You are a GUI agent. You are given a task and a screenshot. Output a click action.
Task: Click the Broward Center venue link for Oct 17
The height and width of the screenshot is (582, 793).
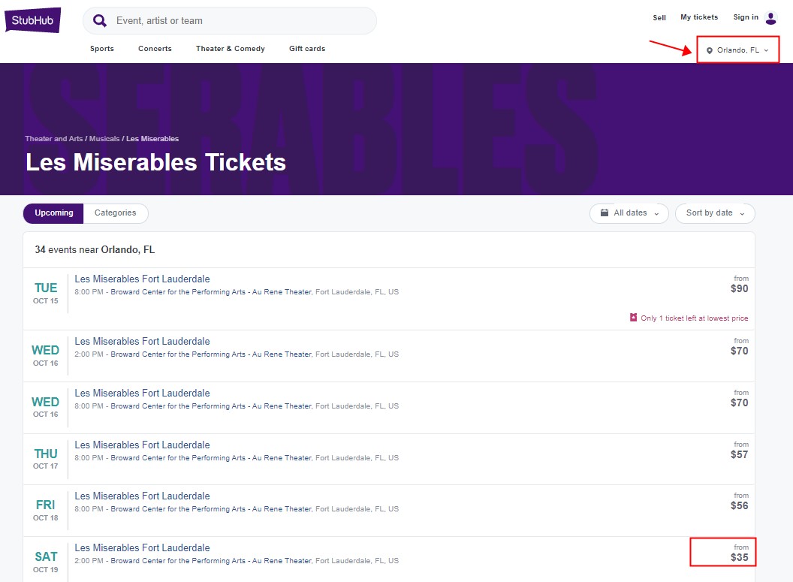[211, 458]
